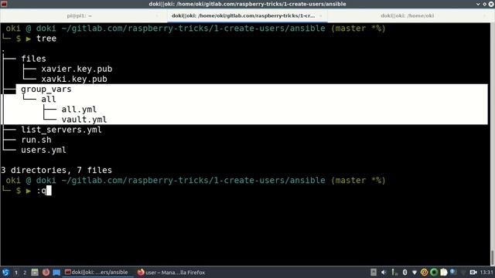Click 'xavier.key.pub' in tree output

(77, 69)
